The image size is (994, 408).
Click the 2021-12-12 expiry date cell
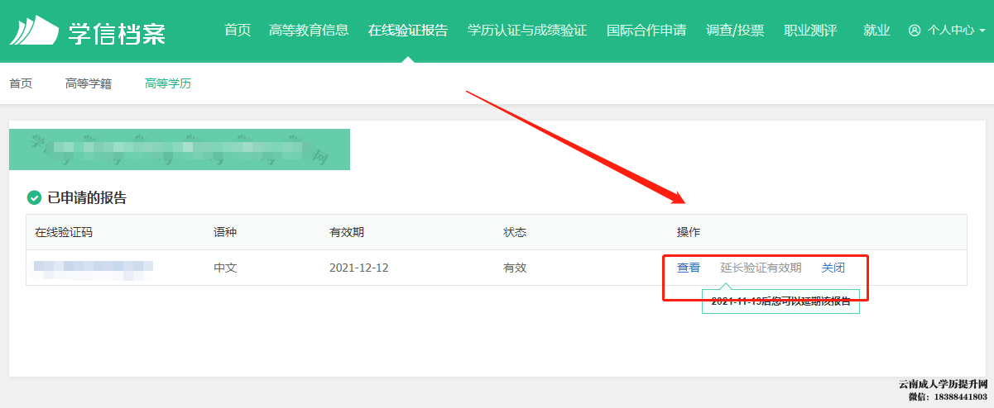(359, 268)
